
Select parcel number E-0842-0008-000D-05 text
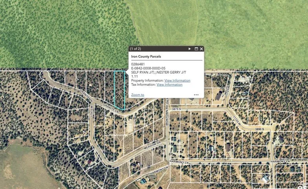pyautogui.click(x=148, y=69)
